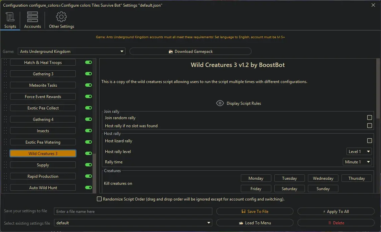
Task: Open the Game selection dropdown
Action: [71, 52]
